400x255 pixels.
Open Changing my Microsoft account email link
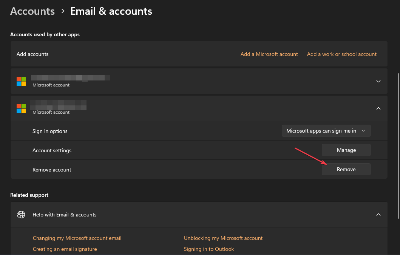[77, 238]
